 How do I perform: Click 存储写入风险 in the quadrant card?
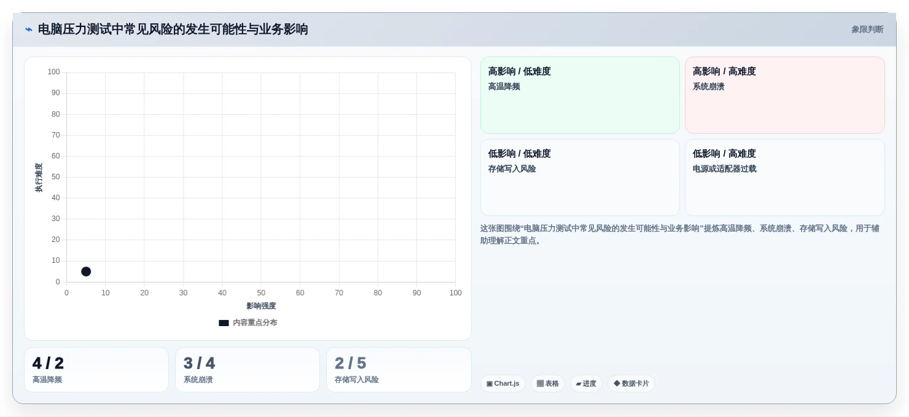pos(512,169)
